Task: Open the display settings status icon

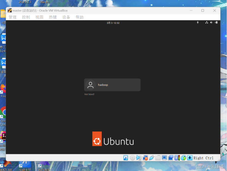Action: [164, 158]
